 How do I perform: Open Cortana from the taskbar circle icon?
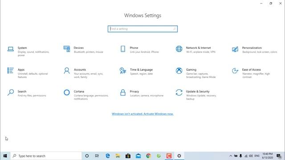87,156
